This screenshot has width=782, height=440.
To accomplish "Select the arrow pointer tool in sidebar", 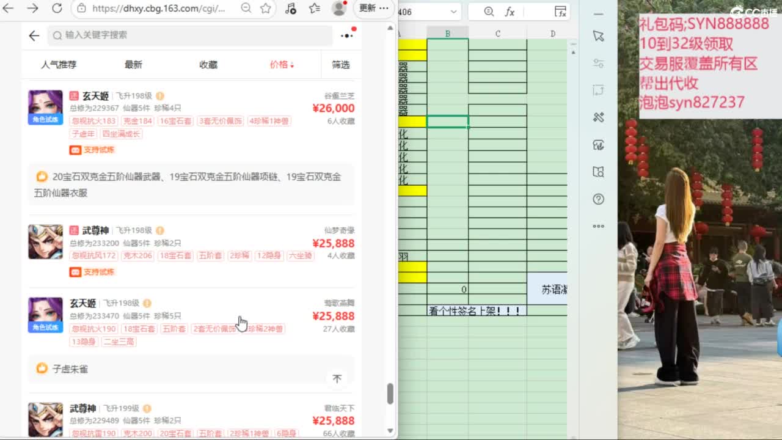I will tap(598, 36).
